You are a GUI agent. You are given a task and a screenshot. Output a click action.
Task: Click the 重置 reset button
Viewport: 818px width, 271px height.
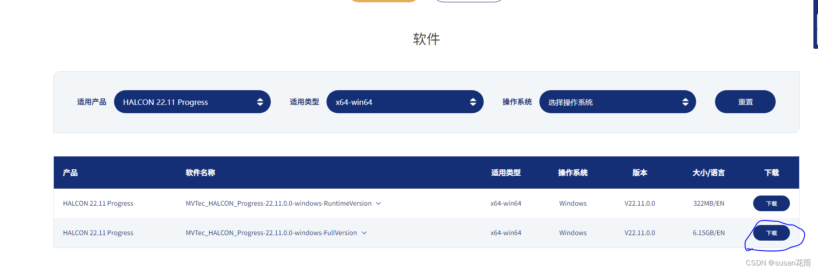[745, 102]
